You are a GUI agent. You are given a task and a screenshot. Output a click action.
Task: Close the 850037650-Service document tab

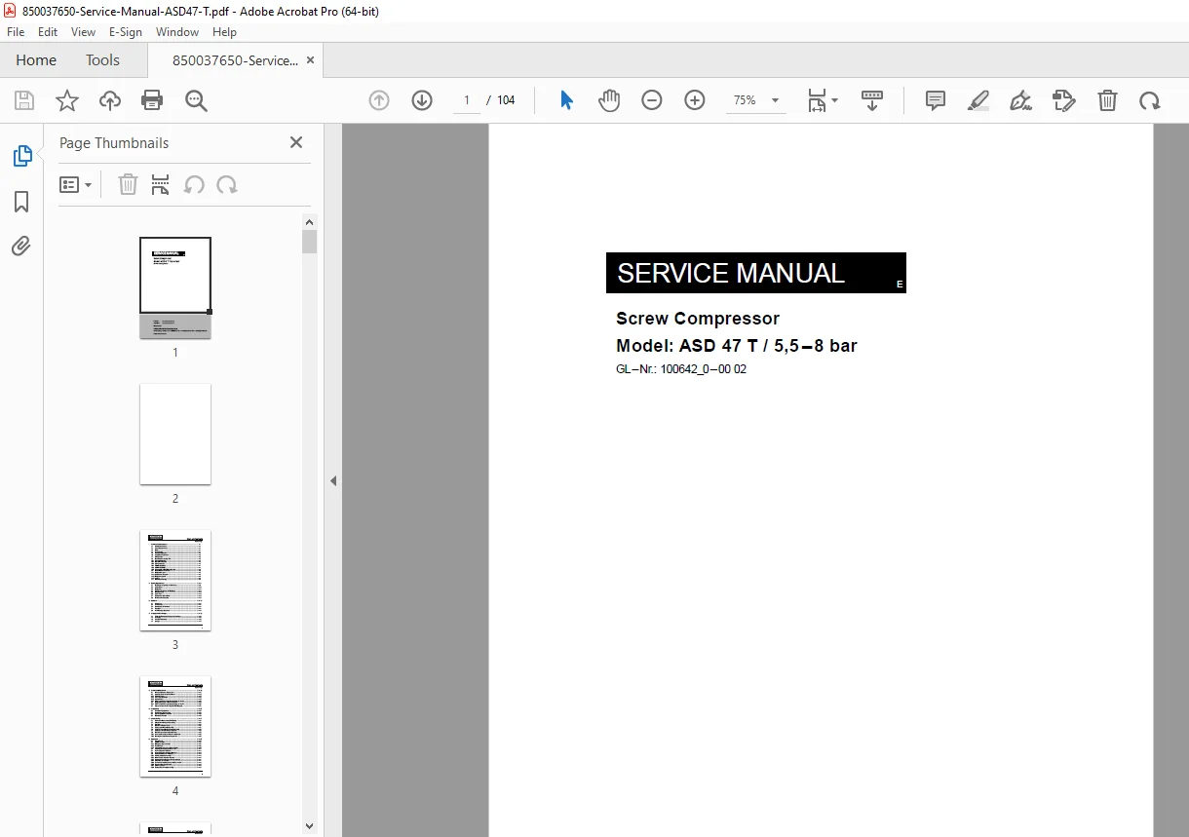[x=311, y=60]
